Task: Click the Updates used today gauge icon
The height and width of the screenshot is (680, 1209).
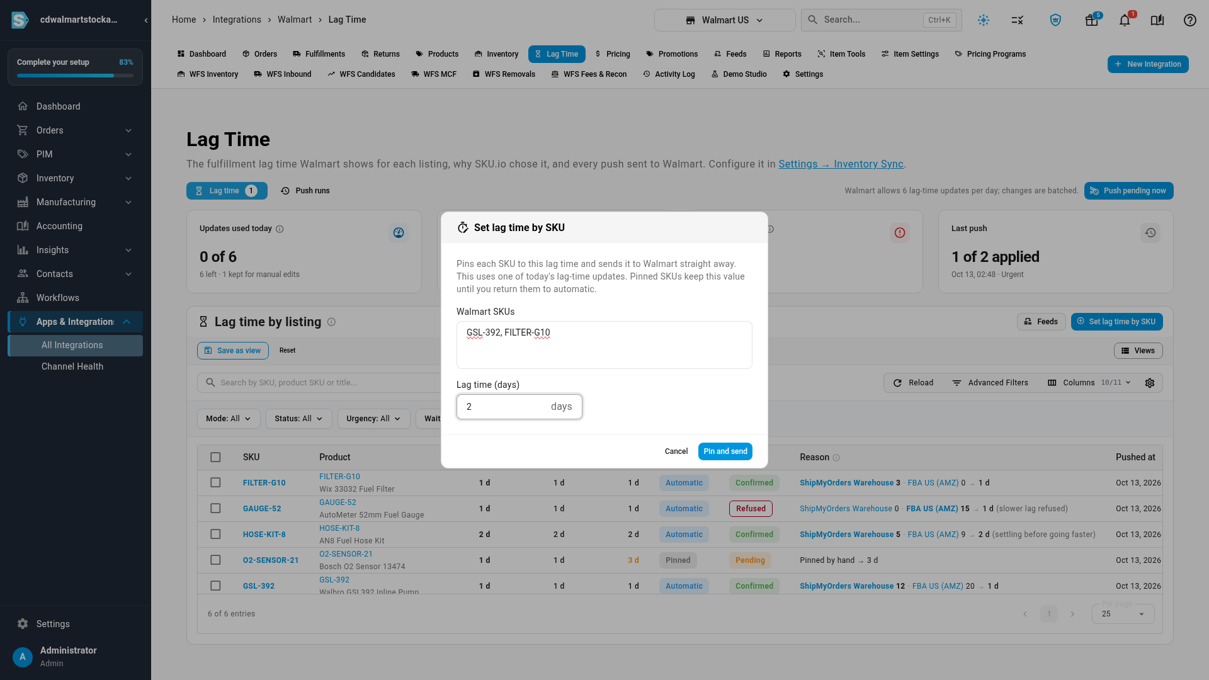Action: pyautogui.click(x=399, y=233)
